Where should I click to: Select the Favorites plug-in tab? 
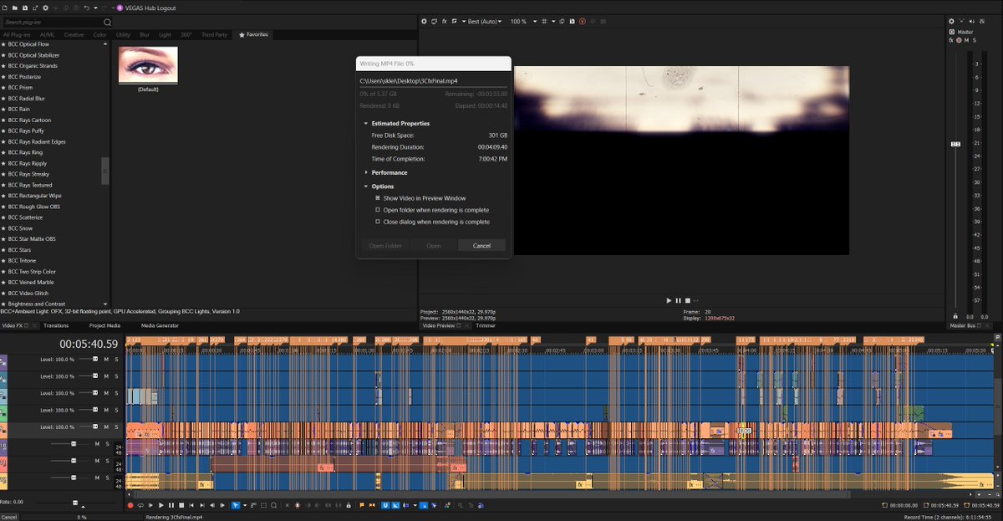click(253, 34)
